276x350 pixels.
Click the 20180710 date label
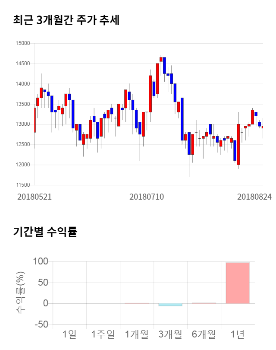pos(147,197)
